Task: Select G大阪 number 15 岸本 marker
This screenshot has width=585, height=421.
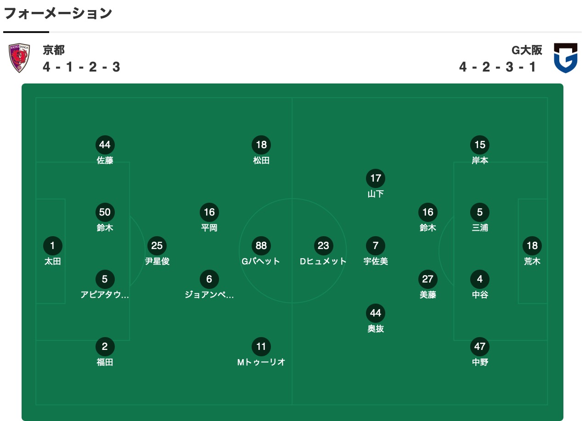Action: click(480, 145)
